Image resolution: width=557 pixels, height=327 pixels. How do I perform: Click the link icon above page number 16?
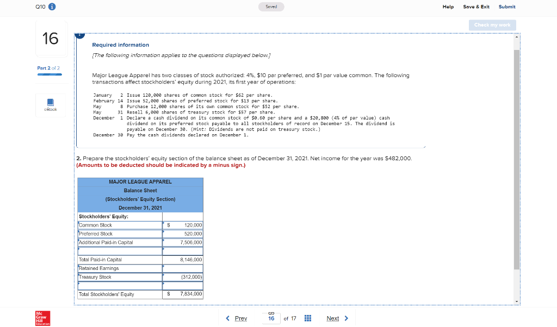[270, 314]
